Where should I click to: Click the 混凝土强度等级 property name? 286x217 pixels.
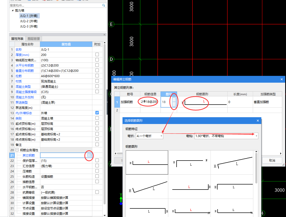click(26, 92)
